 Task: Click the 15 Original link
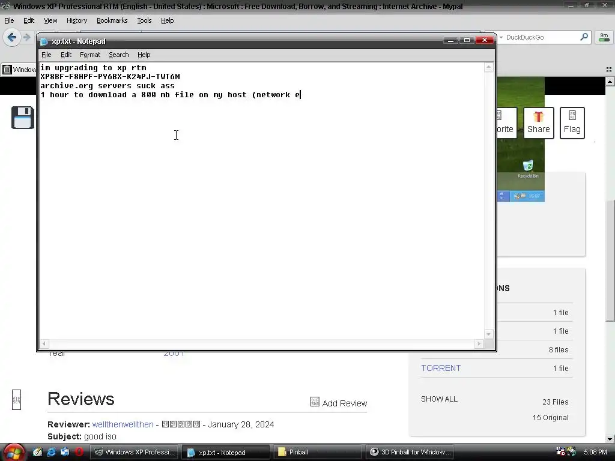550,418
